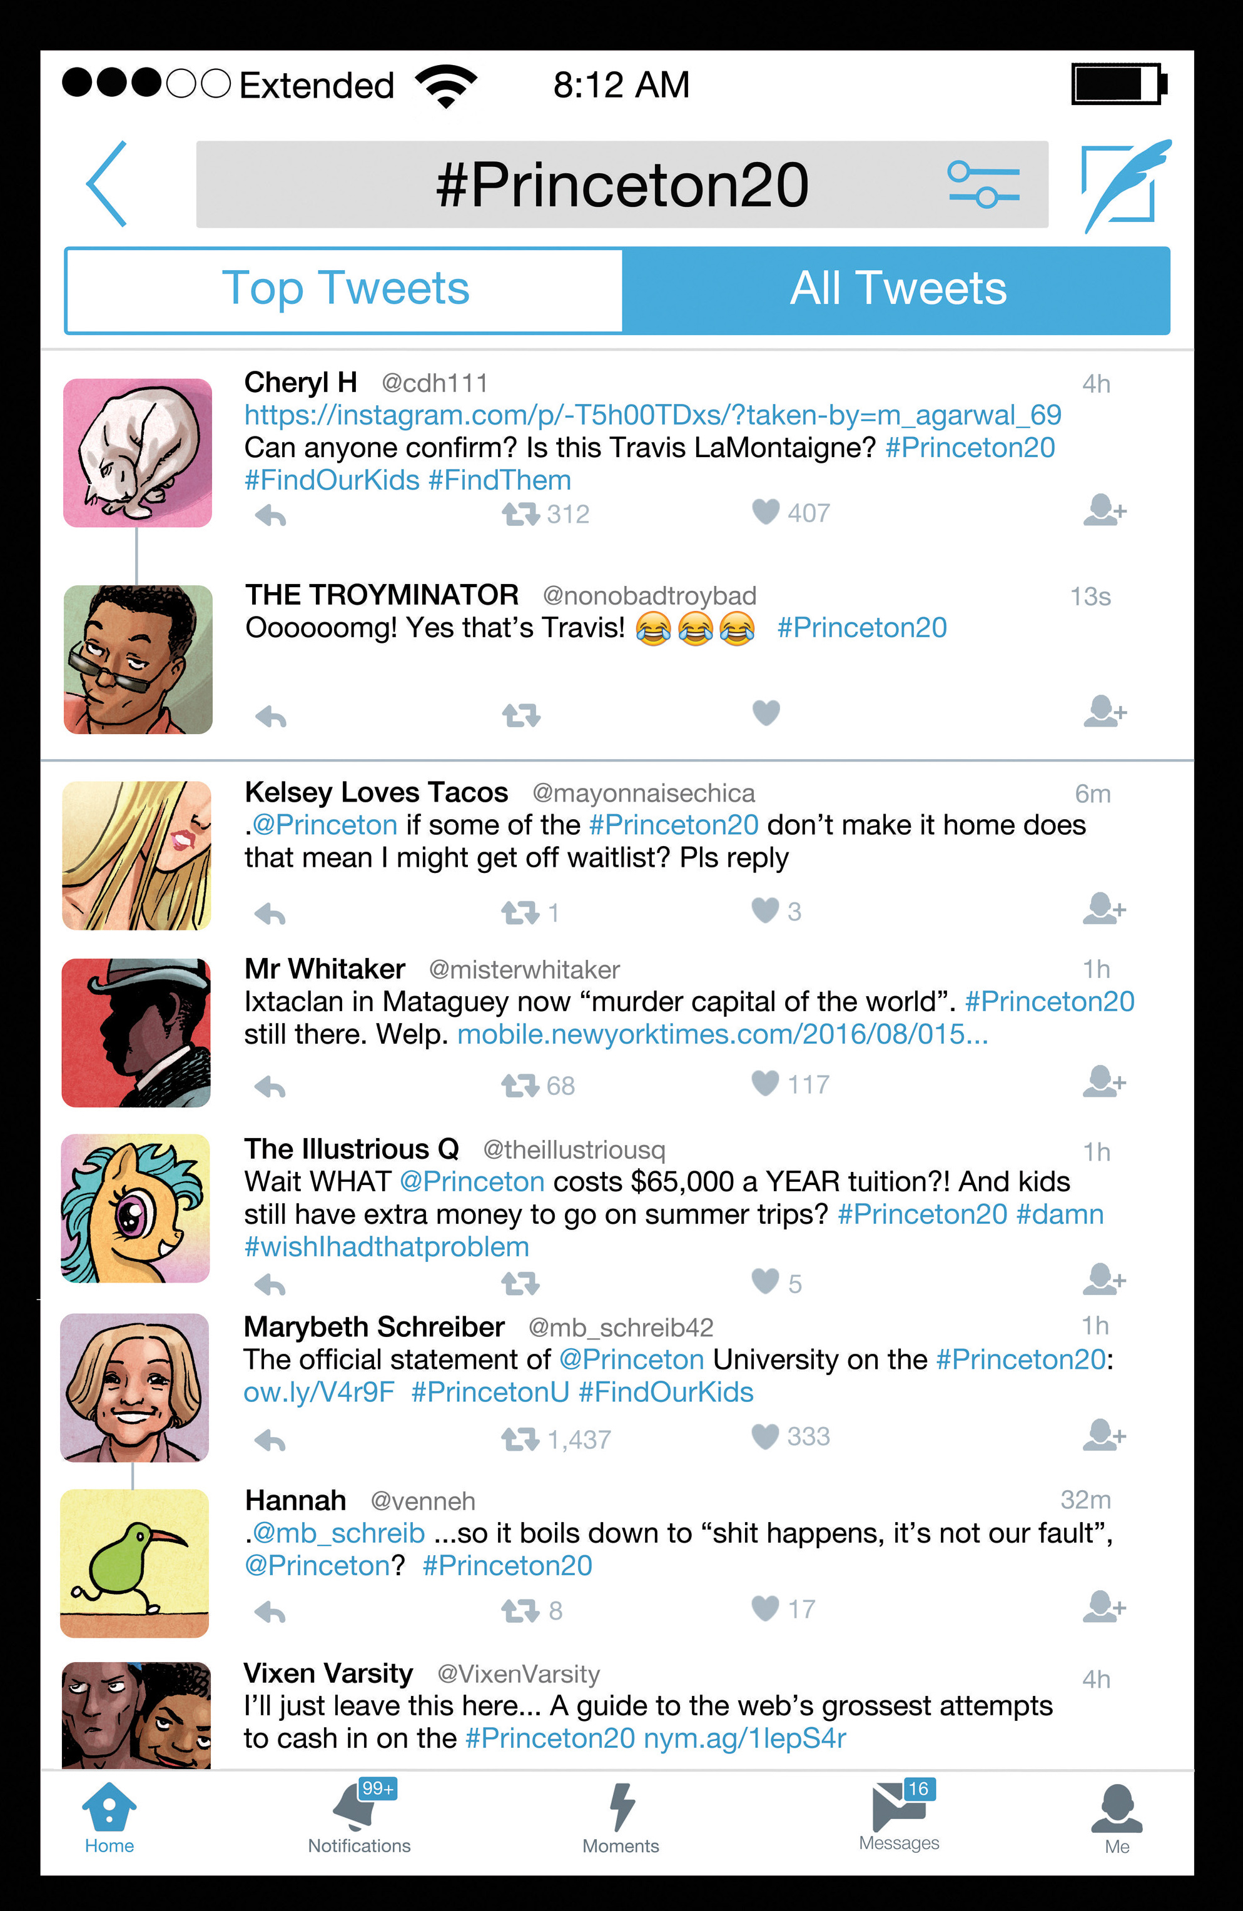Toggle like on Hannah's tweet

click(765, 1608)
